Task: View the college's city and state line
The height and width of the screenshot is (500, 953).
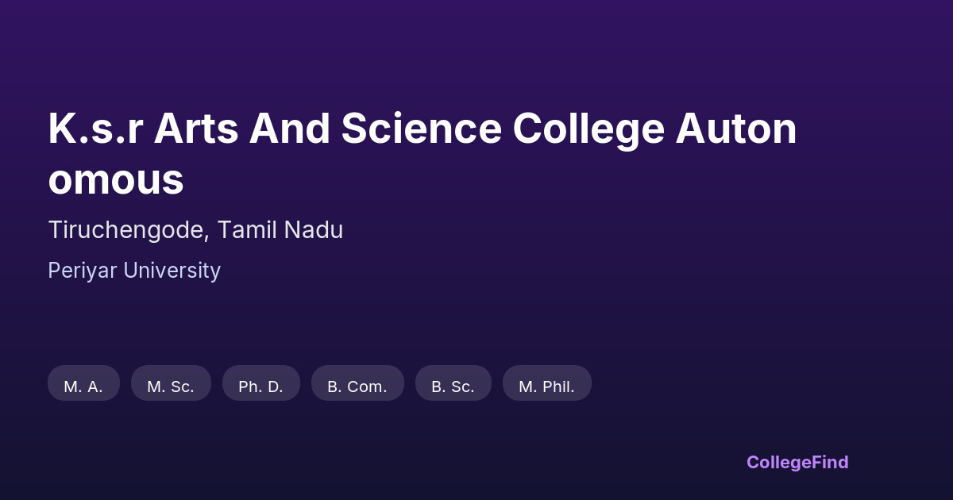Action: point(195,230)
